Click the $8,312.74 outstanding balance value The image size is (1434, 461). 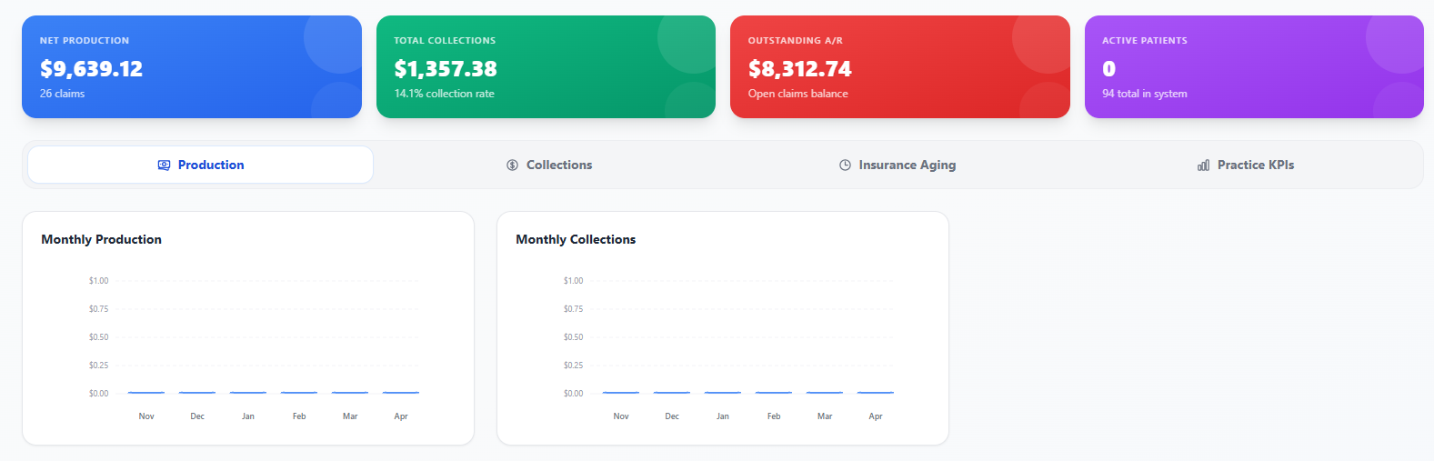click(800, 69)
